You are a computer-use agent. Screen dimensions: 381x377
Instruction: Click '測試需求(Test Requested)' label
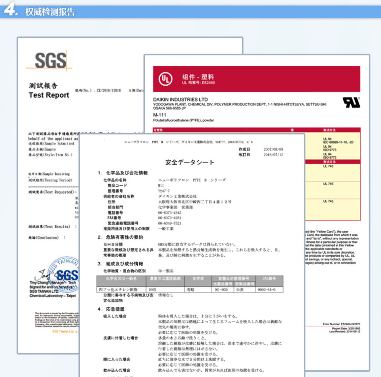coord(51,192)
